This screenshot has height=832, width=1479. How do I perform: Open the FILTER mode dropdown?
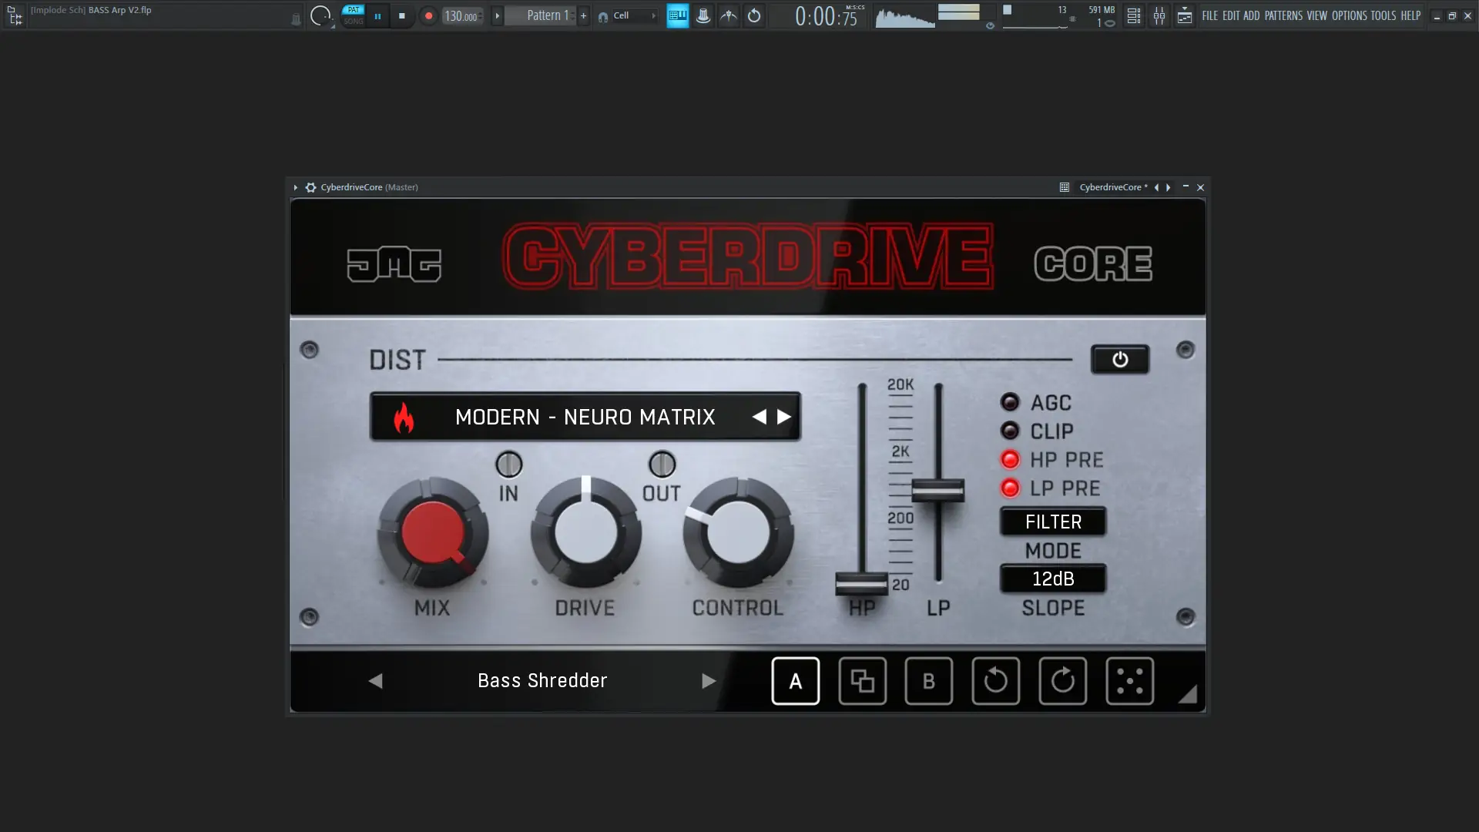click(1052, 522)
